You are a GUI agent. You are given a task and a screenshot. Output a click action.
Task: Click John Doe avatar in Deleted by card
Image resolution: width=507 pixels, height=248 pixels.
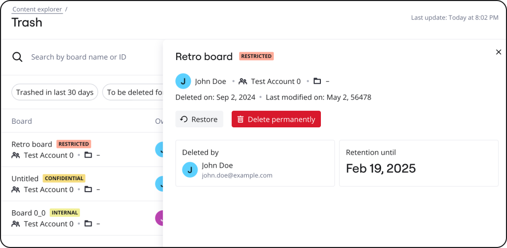click(190, 170)
